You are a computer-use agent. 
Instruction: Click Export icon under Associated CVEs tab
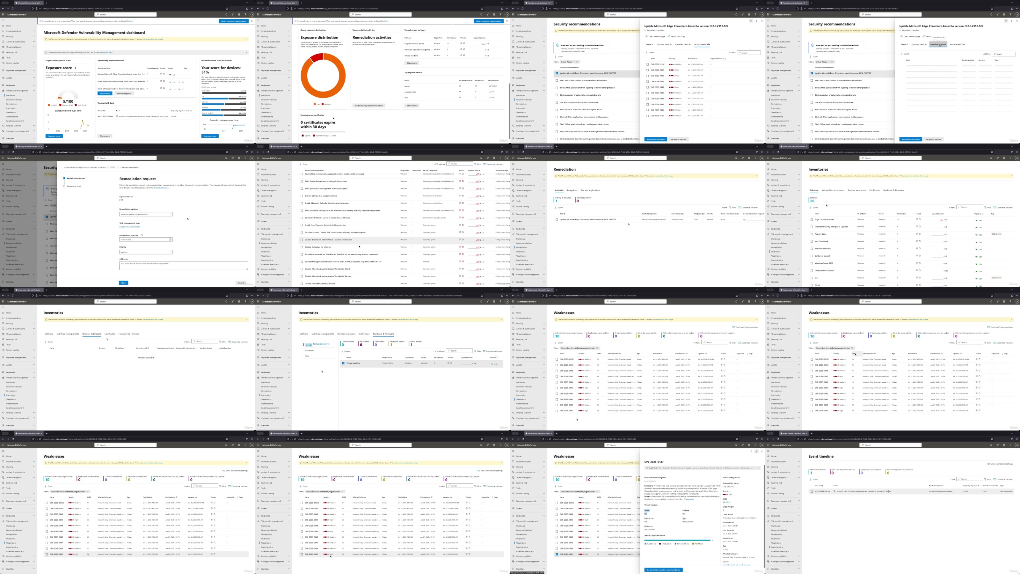coord(647,52)
